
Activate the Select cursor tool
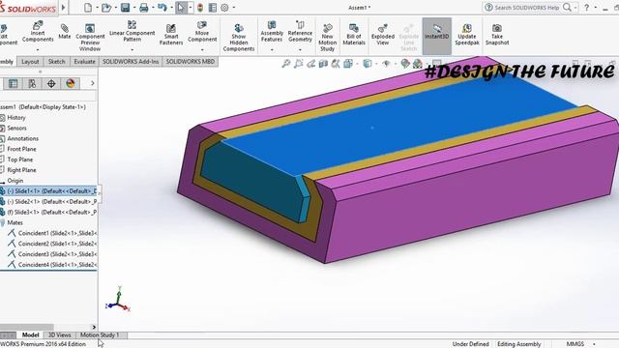point(181,8)
